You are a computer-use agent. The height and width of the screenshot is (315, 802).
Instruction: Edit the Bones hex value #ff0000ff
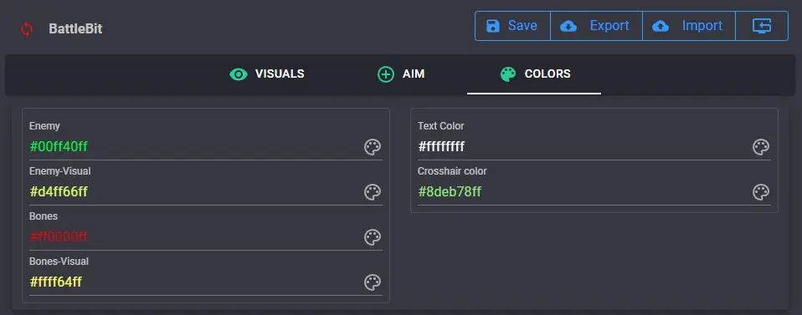tap(194, 237)
